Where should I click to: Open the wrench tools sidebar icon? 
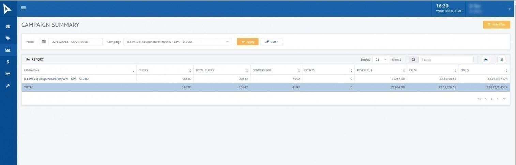pos(8,86)
